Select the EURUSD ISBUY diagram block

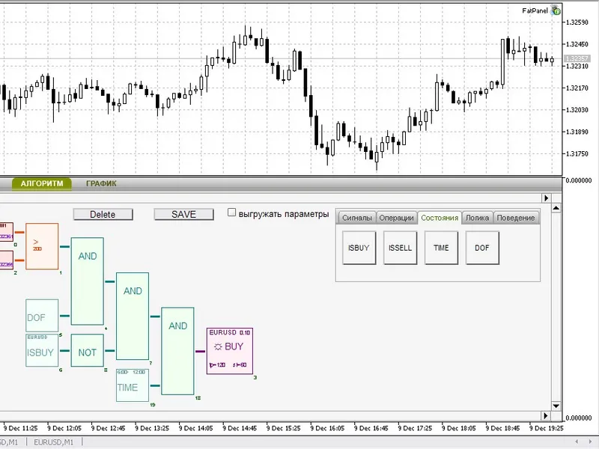click(42, 350)
